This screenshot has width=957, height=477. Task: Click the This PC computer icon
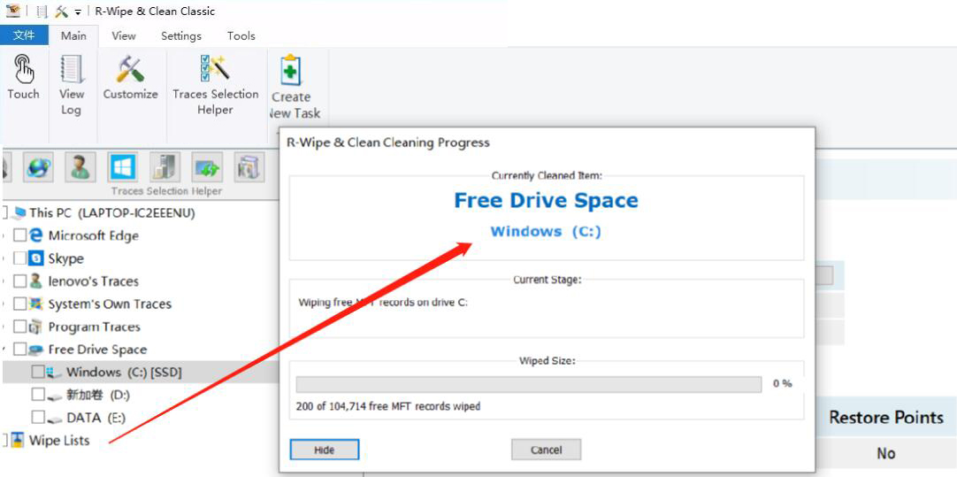19,212
